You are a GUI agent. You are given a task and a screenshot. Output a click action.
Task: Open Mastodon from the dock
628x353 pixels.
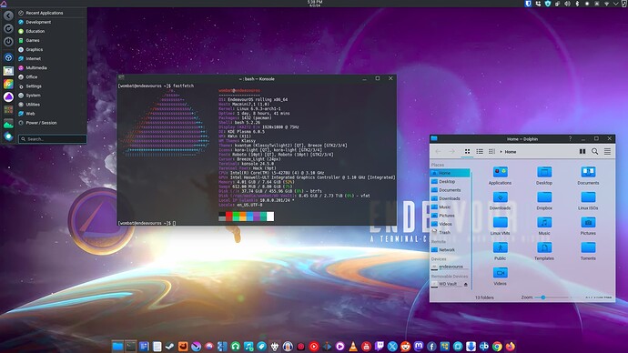[419, 347]
